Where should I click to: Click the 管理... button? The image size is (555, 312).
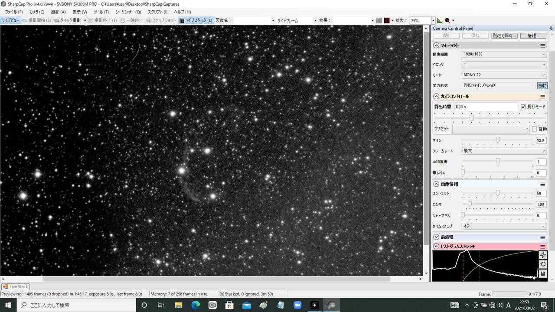533,36
